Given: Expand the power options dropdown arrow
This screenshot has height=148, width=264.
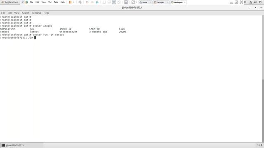Looking at the screenshot, I should pos(74,2).
